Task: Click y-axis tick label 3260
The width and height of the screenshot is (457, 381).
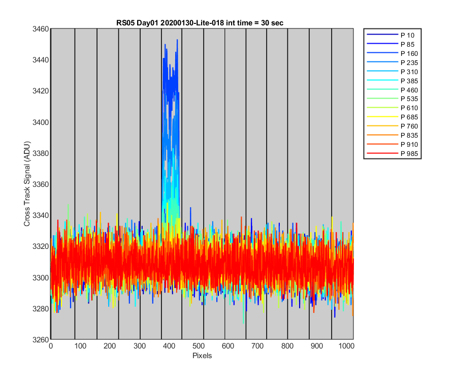Action: [41, 340]
